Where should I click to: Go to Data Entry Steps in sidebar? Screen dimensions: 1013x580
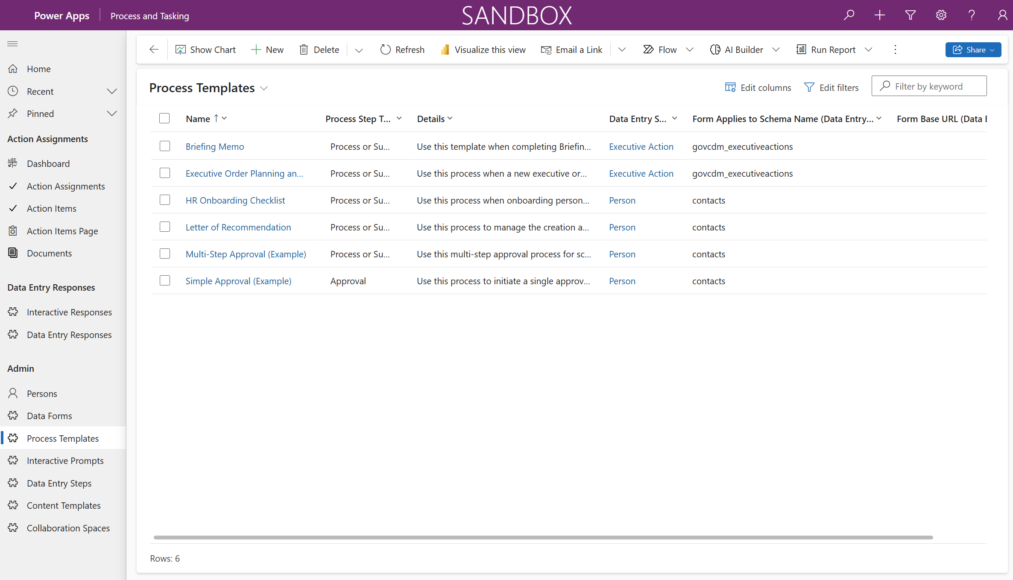tap(59, 483)
